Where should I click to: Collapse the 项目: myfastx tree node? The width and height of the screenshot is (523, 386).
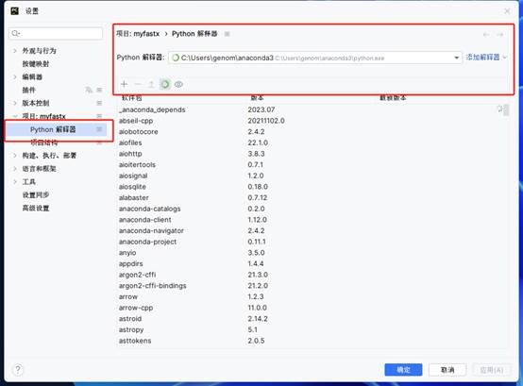(x=15, y=116)
